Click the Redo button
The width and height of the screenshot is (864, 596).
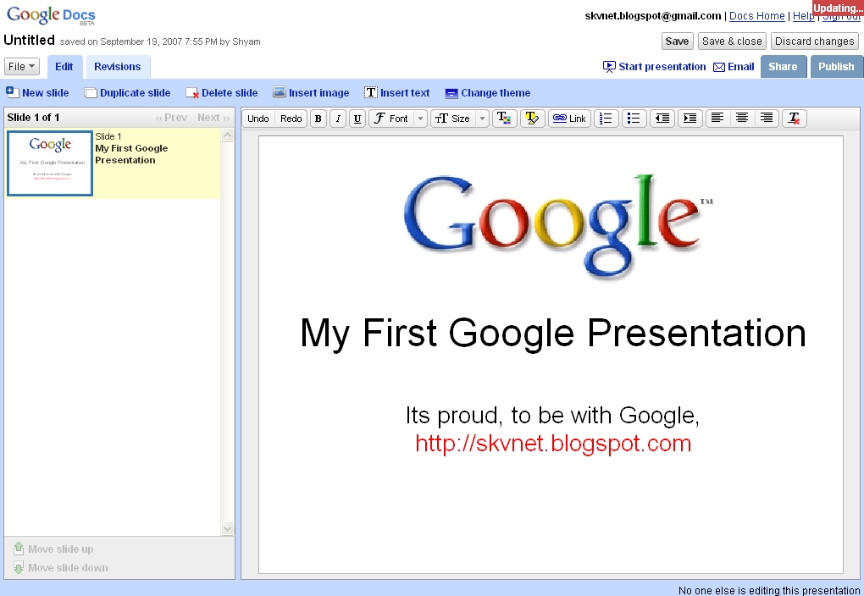click(x=291, y=119)
